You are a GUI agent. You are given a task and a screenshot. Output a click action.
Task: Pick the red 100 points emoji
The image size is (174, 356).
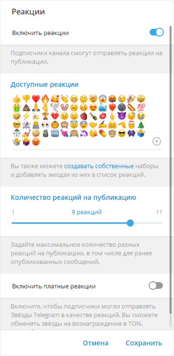coord(141,108)
